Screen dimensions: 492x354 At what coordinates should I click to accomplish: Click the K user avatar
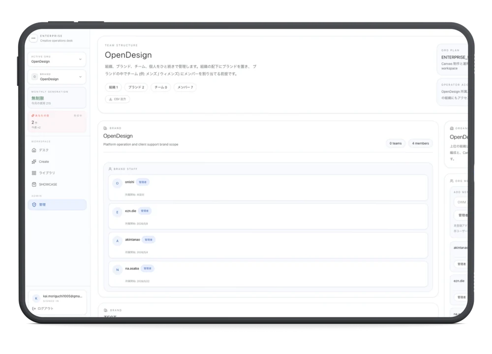coord(36,299)
